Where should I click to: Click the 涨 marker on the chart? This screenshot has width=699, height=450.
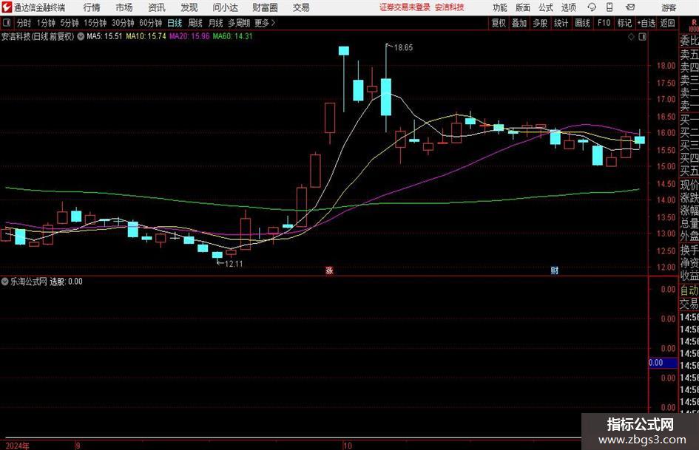click(329, 270)
